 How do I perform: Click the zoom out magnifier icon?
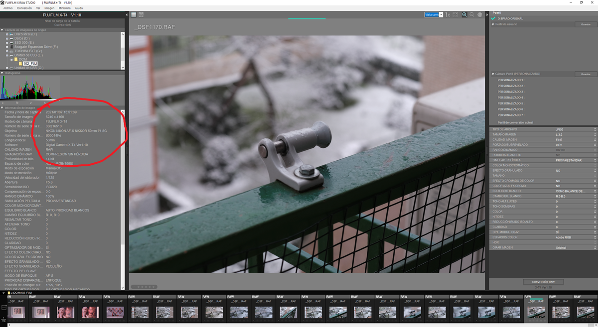(472, 15)
